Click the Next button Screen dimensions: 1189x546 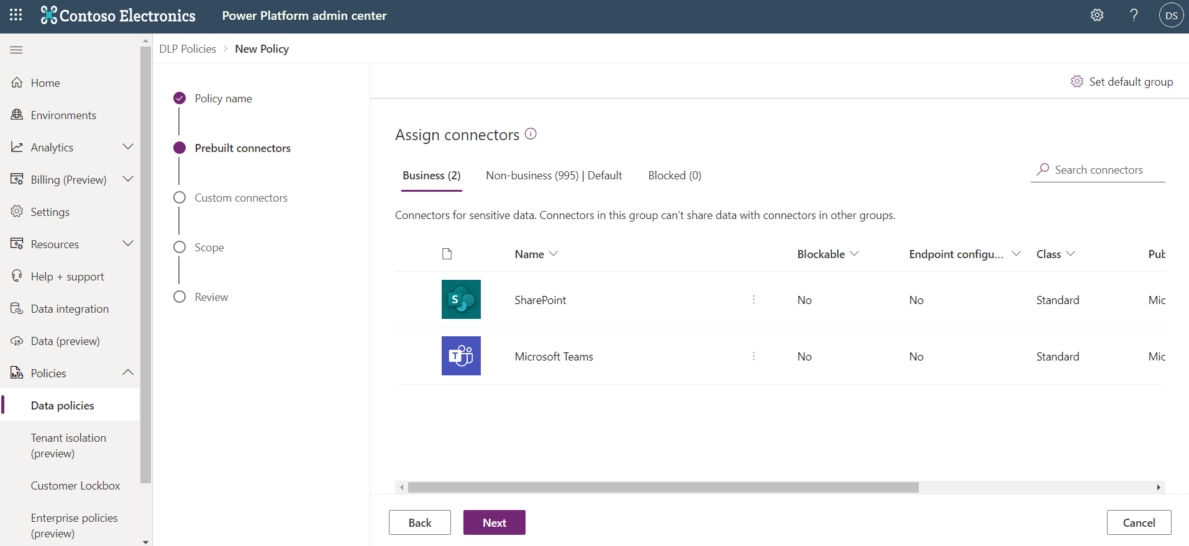pos(494,522)
